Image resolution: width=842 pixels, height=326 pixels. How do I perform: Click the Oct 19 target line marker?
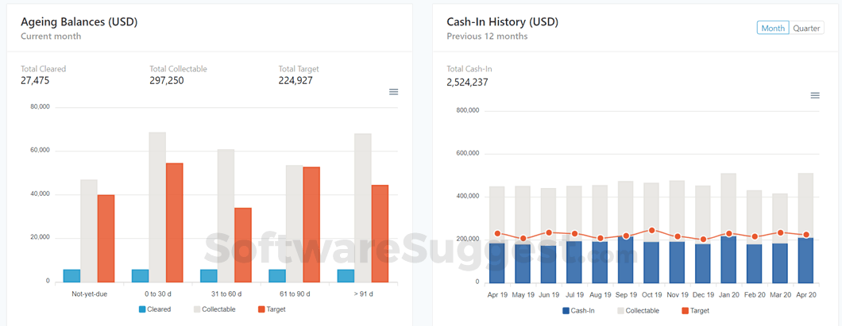pos(651,231)
